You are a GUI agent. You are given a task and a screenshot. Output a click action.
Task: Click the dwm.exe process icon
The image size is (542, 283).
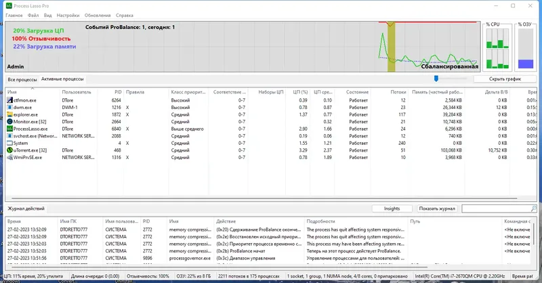(x=9, y=108)
